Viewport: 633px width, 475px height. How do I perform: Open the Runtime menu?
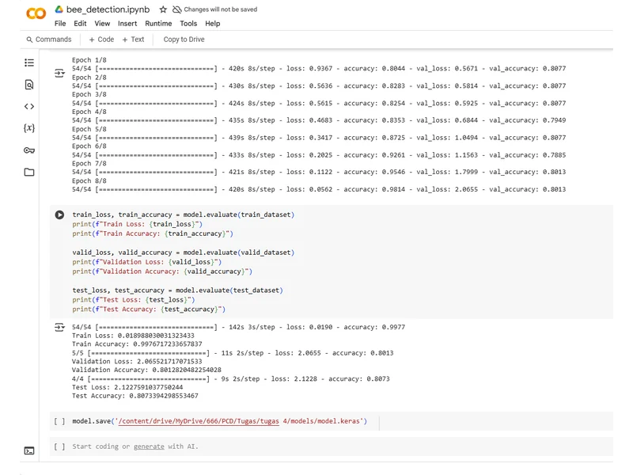[157, 24]
